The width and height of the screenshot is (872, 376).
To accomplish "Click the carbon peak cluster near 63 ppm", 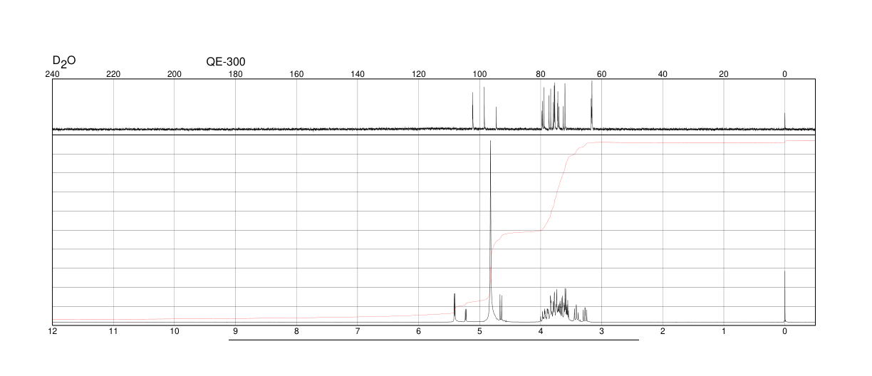I will pos(591,105).
